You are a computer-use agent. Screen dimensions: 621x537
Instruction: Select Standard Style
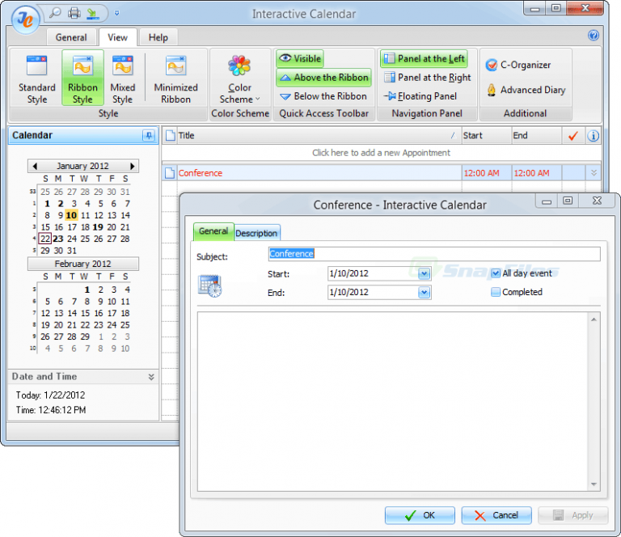(x=37, y=78)
